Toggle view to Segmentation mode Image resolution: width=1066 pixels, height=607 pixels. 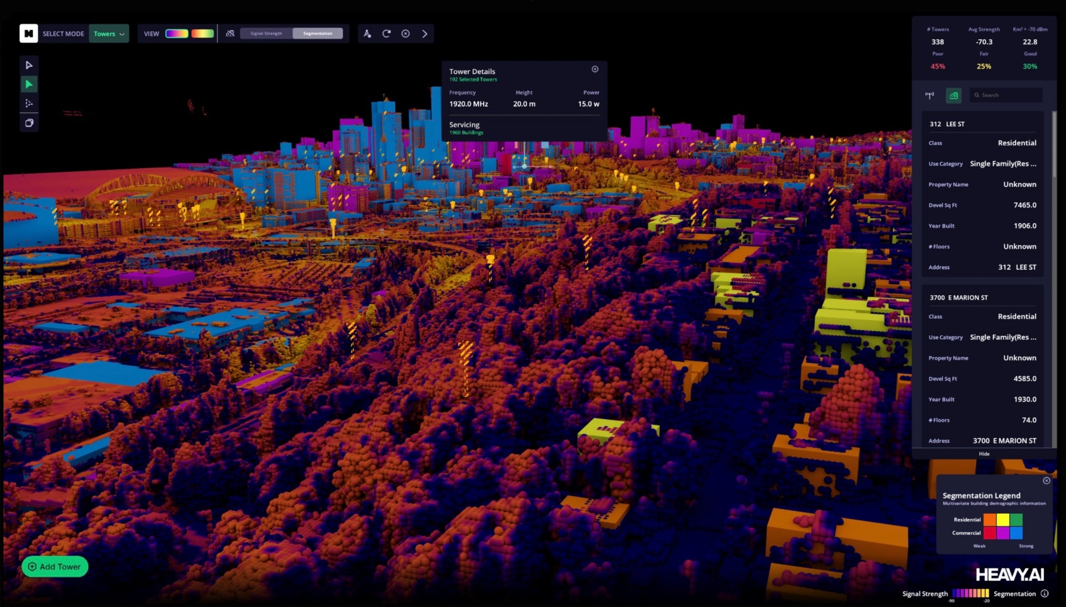[x=317, y=33]
